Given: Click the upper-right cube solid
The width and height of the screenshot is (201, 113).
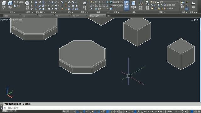Looking at the screenshot, I should (137, 32).
